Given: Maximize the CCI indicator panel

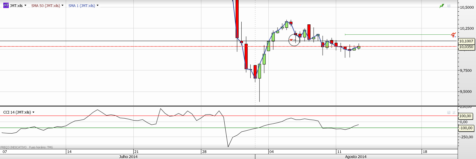Looking at the screenshot, I should [x=449, y=113].
